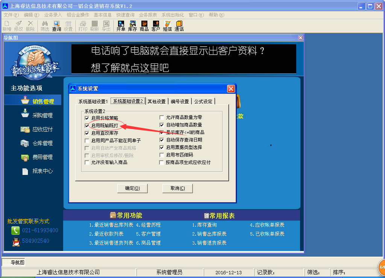Confirm settings with 确定 button

(132, 188)
